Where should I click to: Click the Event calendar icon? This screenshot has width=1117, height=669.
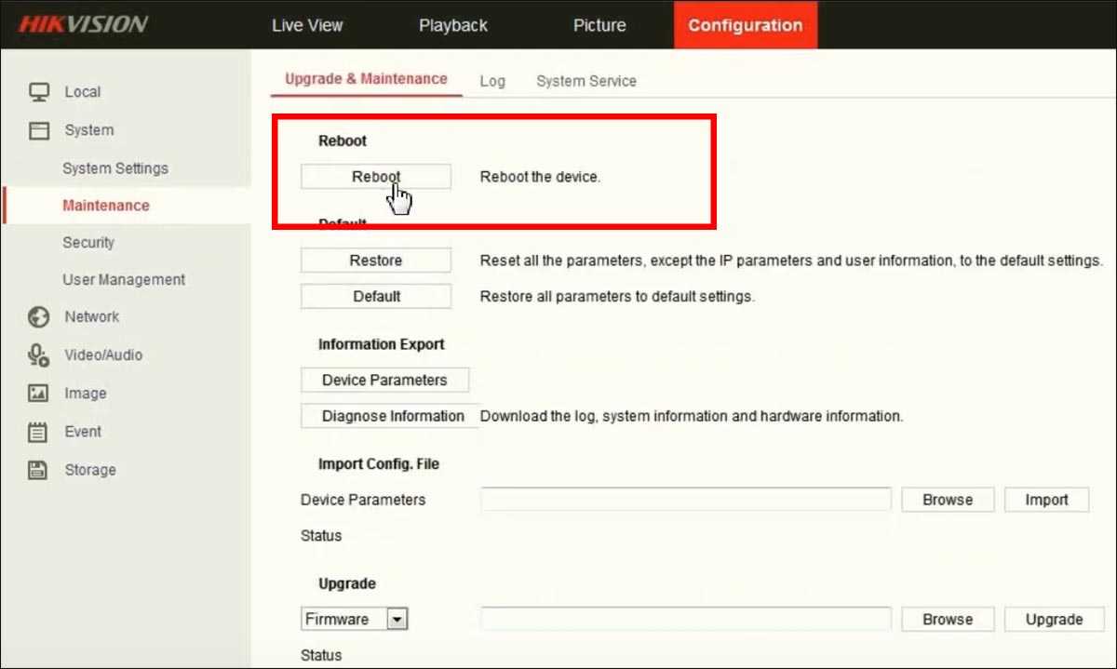(39, 432)
